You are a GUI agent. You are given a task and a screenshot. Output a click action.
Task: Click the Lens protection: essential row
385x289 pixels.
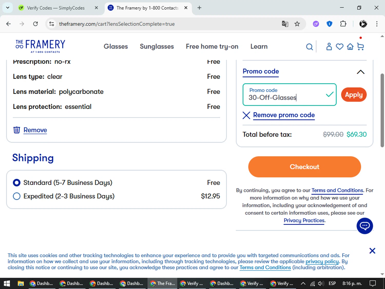point(117,107)
